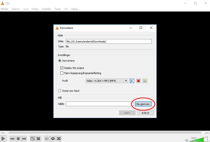Create a new profile icon
This screenshot has height=142, width=210.
click(x=145, y=81)
